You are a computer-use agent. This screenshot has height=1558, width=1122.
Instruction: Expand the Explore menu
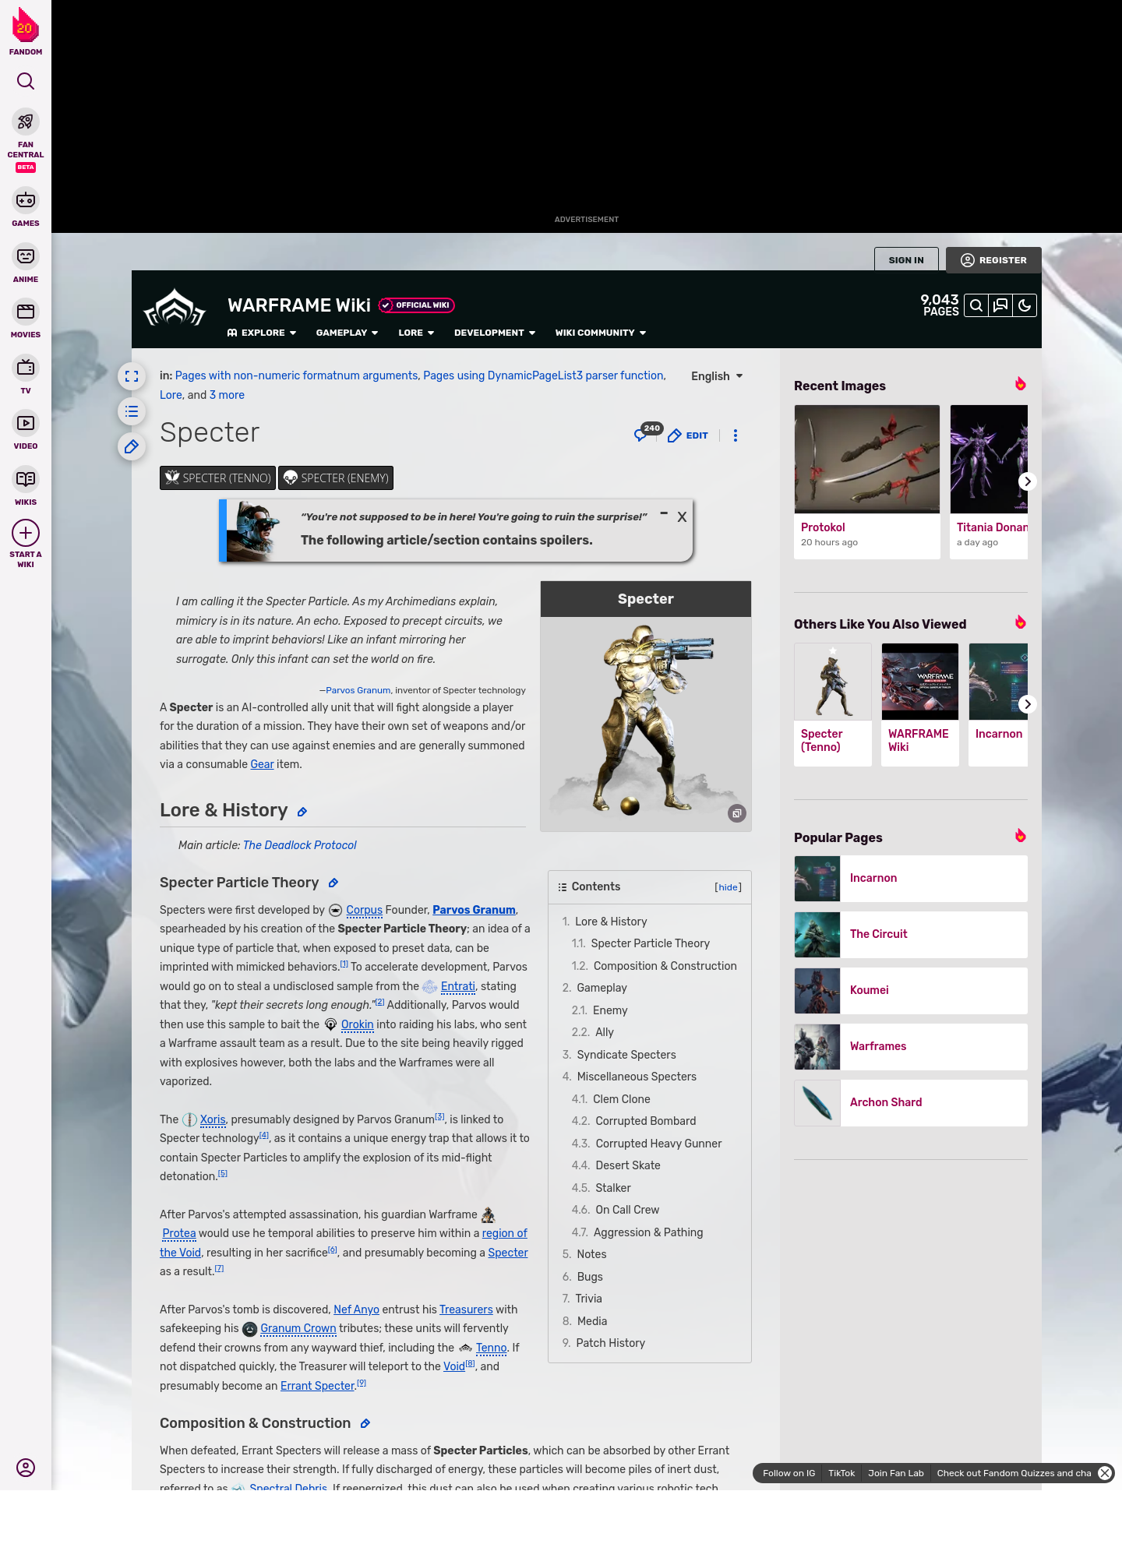point(262,333)
